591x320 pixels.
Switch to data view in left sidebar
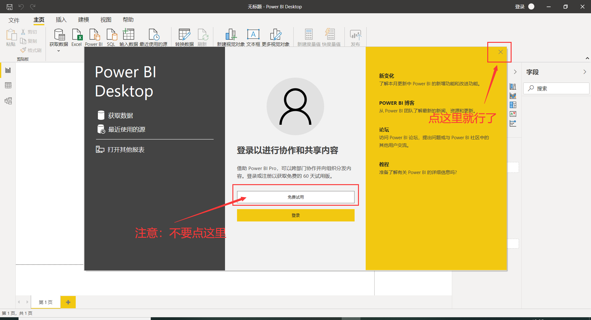8,85
